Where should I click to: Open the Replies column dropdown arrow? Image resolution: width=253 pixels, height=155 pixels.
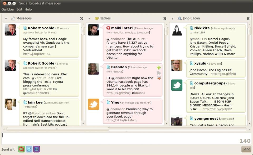point(89,18)
